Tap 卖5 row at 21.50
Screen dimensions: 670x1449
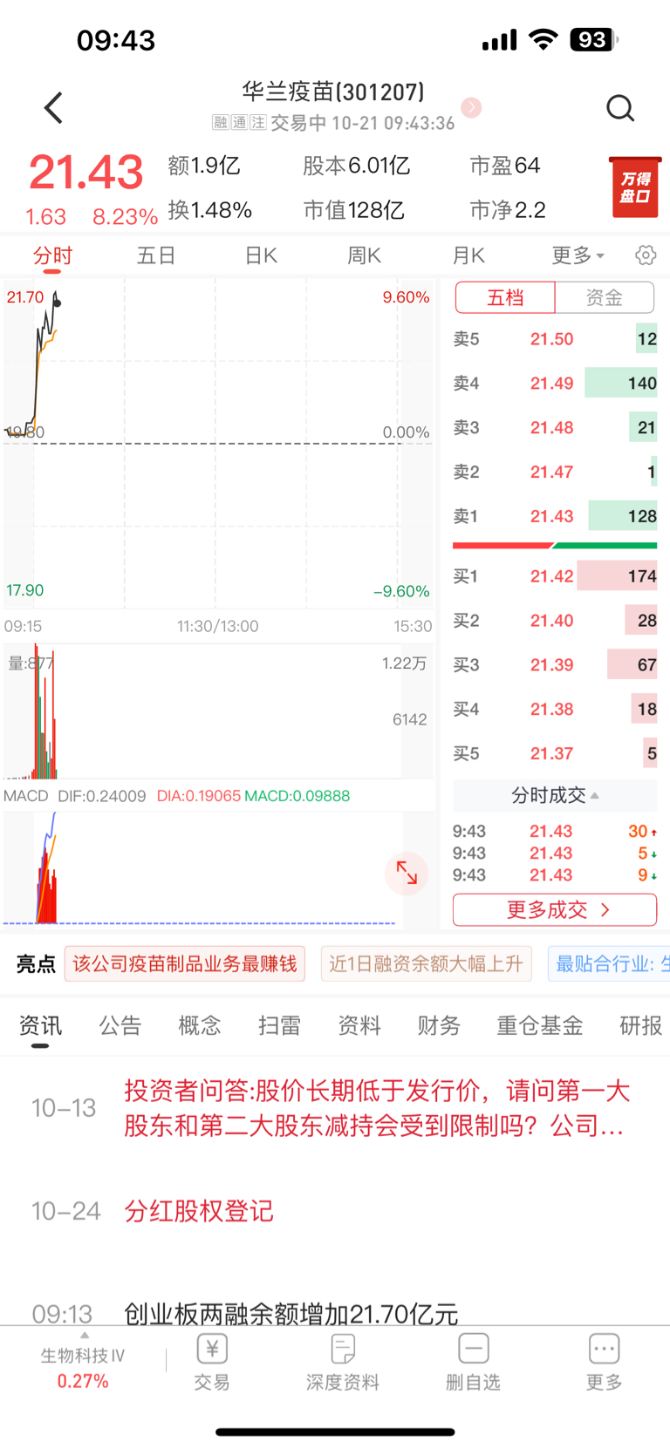point(555,339)
